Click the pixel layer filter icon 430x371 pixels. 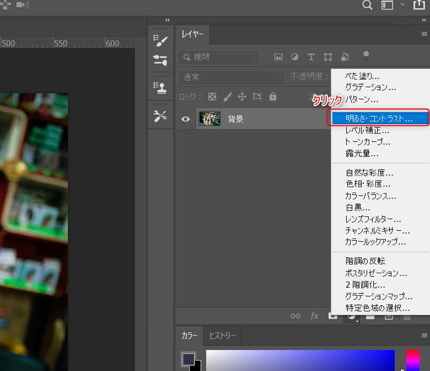click(x=278, y=57)
